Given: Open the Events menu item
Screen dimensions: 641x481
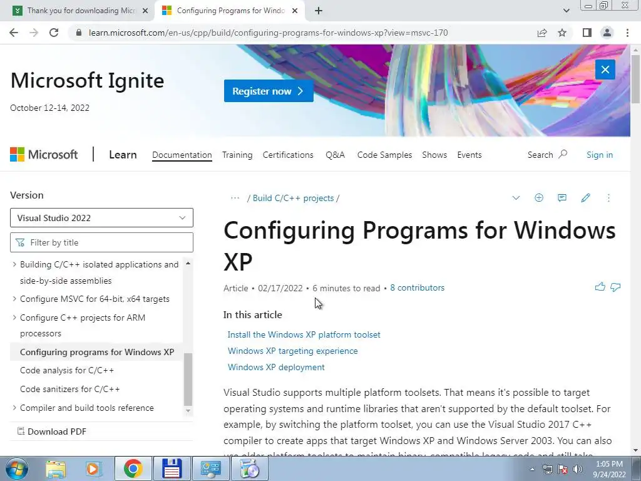Looking at the screenshot, I should tap(469, 155).
